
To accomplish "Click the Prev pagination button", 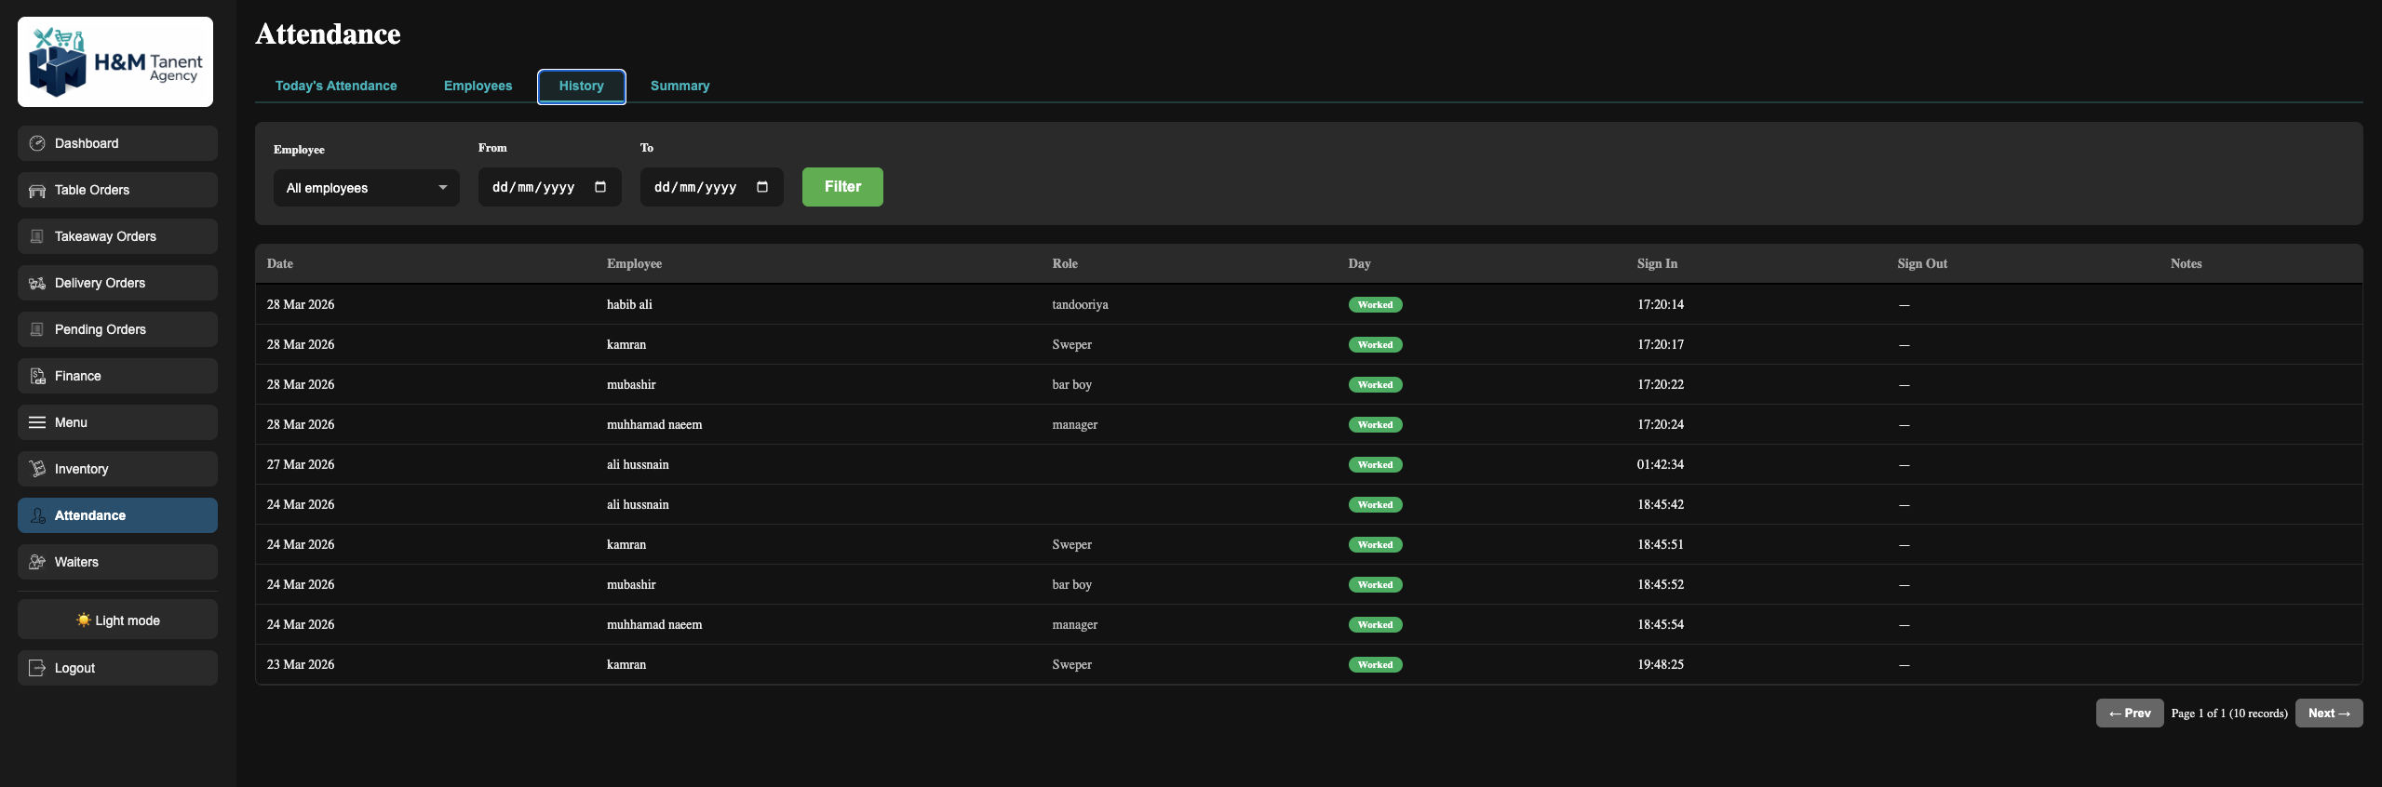I will point(2129,714).
